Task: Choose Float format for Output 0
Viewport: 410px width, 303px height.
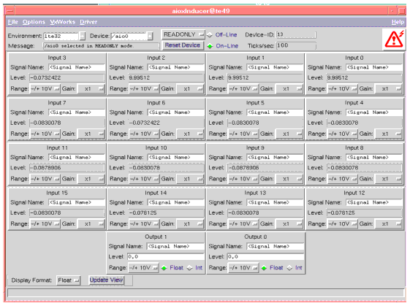Action: (x=273, y=268)
